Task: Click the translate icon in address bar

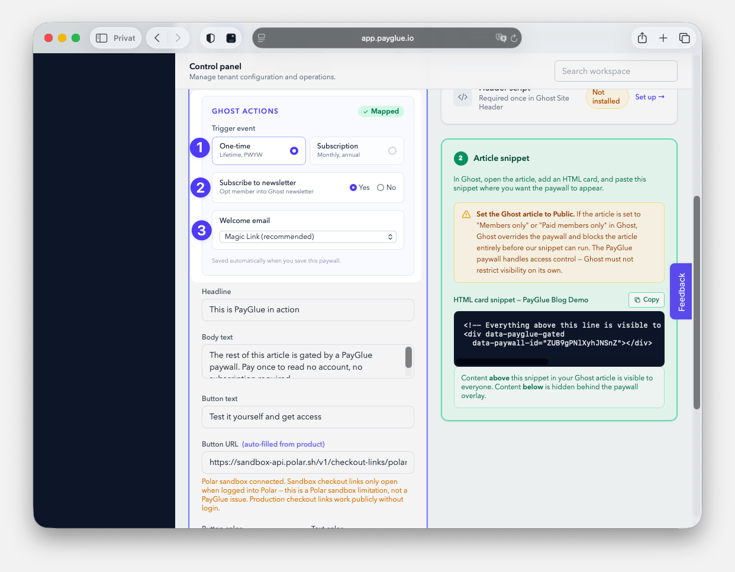Action: tap(501, 38)
